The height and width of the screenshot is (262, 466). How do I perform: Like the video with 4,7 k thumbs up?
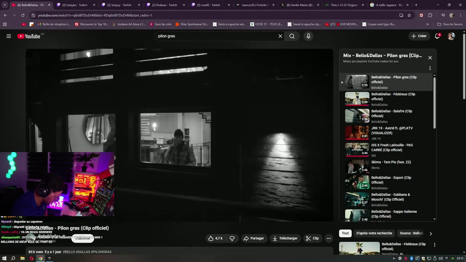[x=215, y=238]
